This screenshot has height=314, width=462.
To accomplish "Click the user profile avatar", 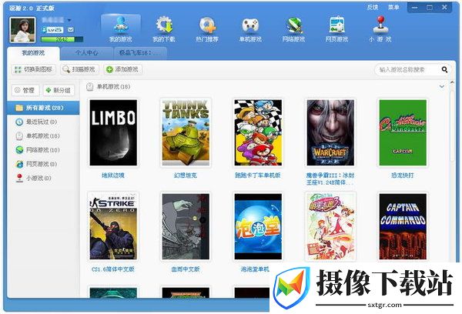I will (22, 30).
